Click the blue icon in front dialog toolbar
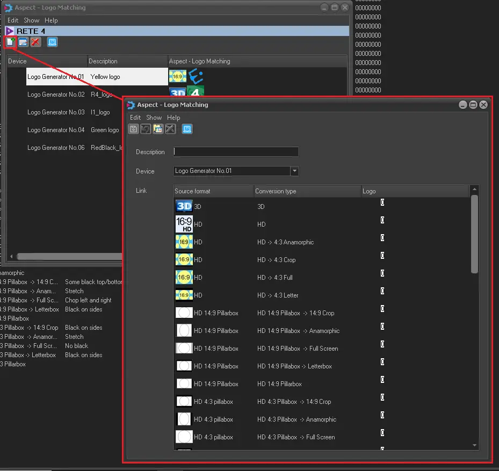 [187, 129]
